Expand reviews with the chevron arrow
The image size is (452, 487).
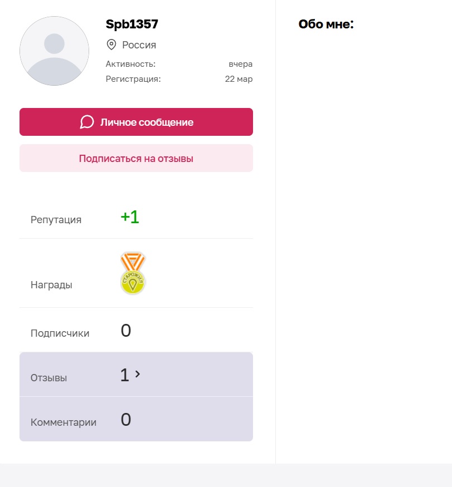[138, 375]
